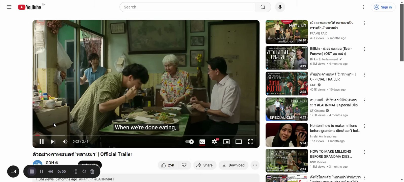Dislike this video

(x=184, y=165)
